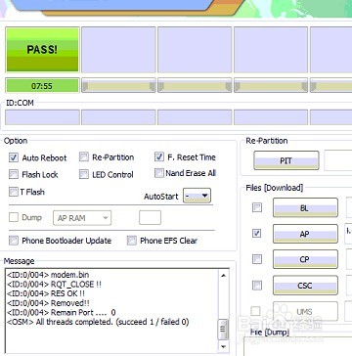Tick the LED Control checkbox

[84, 174]
